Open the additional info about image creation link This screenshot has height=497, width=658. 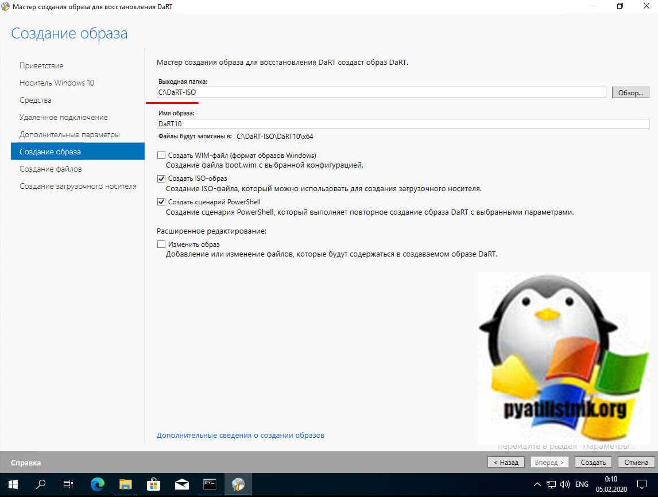point(241,436)
